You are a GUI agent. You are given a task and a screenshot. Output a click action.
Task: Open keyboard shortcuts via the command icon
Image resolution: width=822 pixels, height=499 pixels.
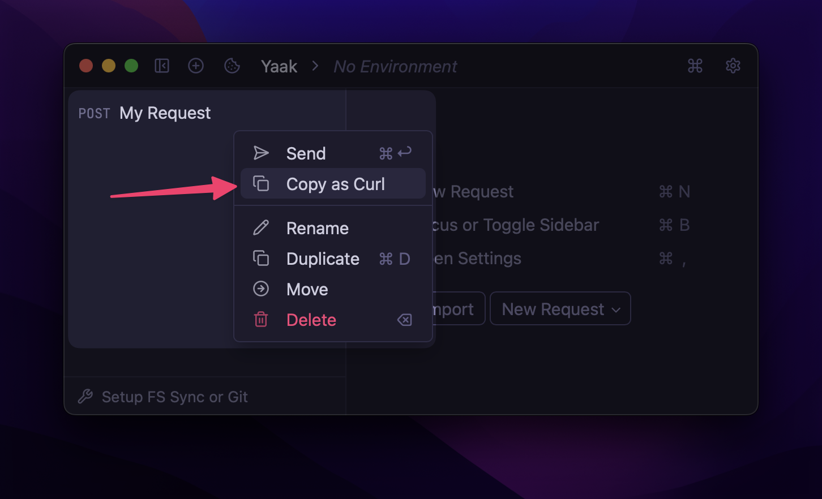click(x=695, y=66)
